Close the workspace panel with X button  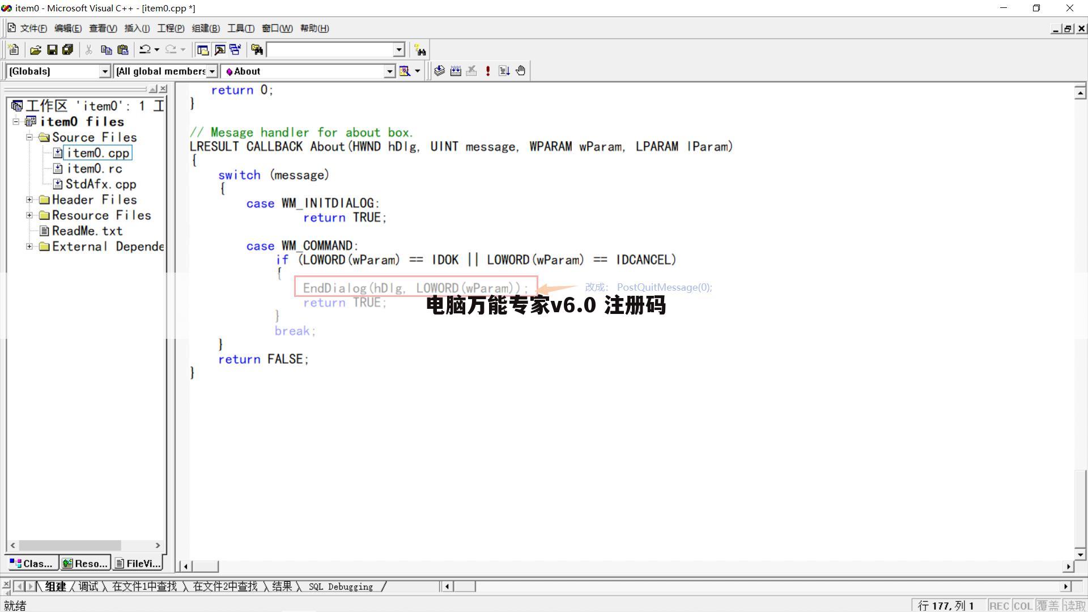tap(163, 89)
